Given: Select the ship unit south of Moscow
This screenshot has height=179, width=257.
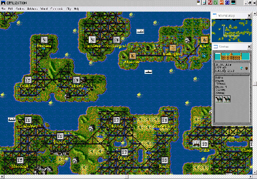Looking at the screenshot, I should click(148, 72).
